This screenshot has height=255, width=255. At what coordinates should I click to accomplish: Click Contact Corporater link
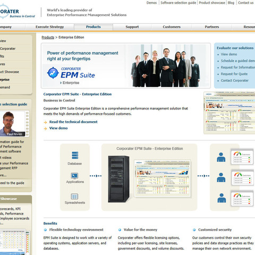235,80
